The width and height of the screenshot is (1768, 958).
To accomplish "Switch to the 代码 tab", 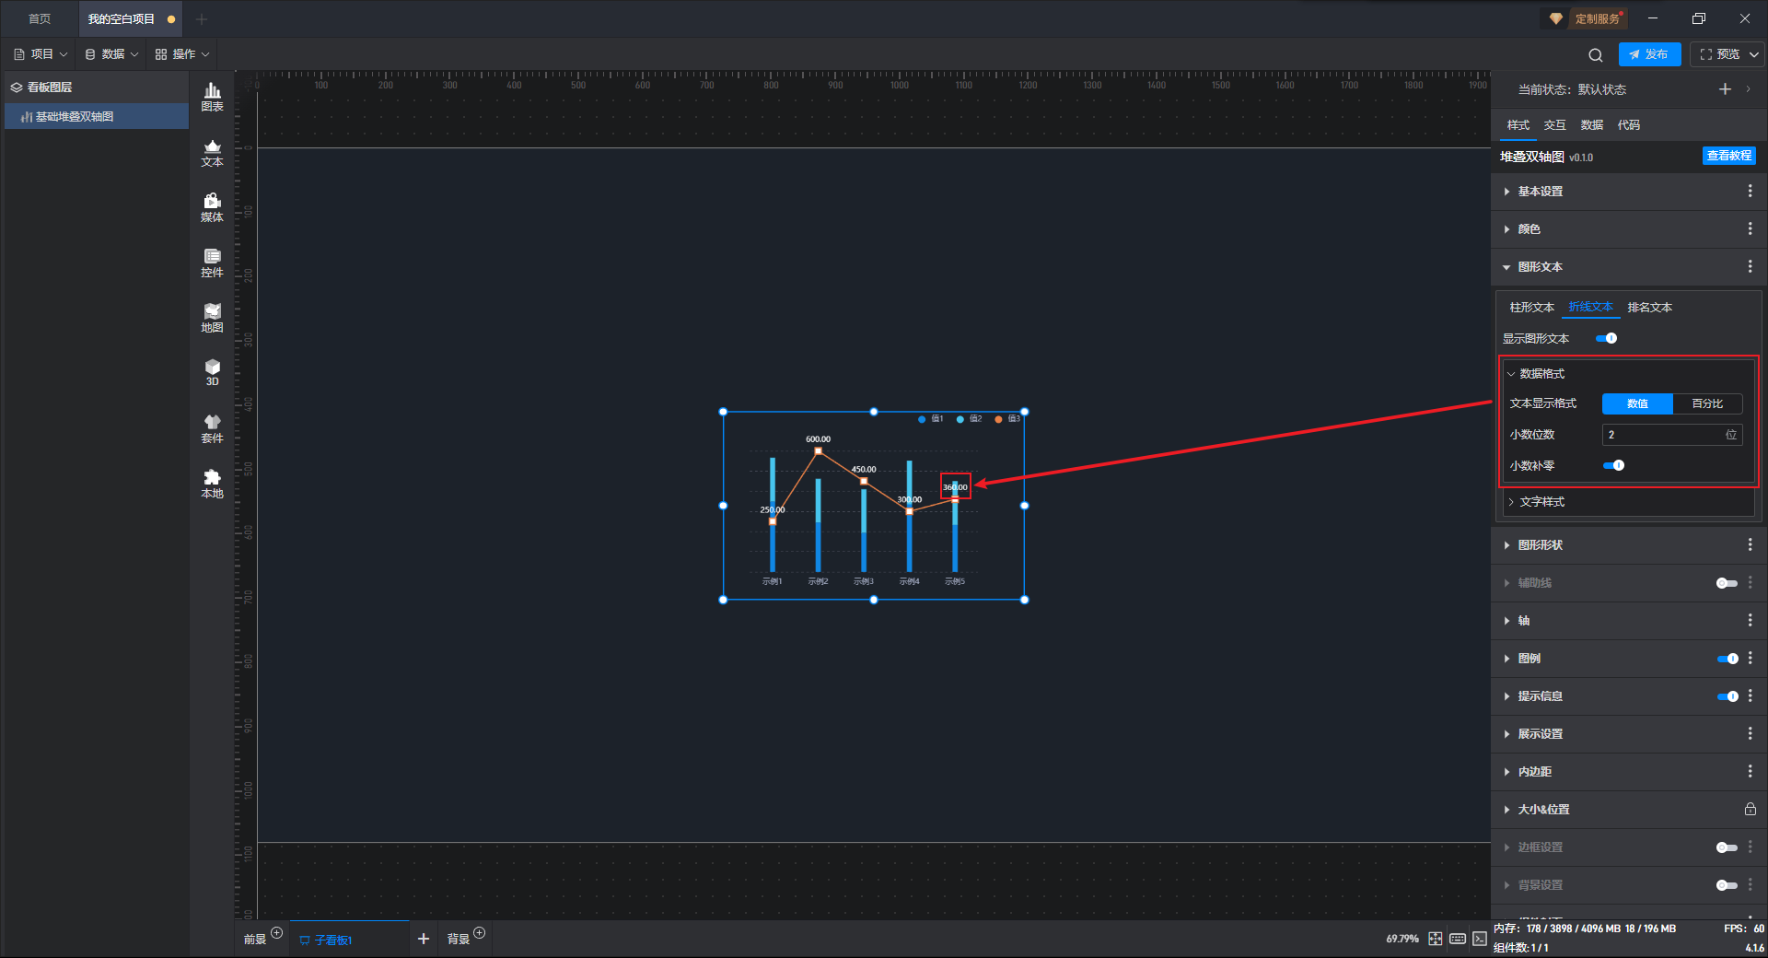I will tap(1628, 125).
